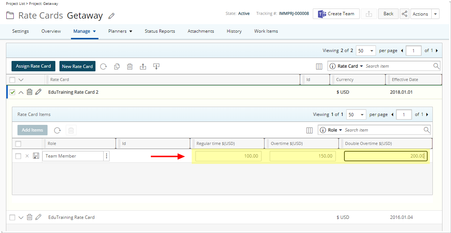This screenshot has width=451, height=233.
Task: Open the History tab
Action: [234, 31]
